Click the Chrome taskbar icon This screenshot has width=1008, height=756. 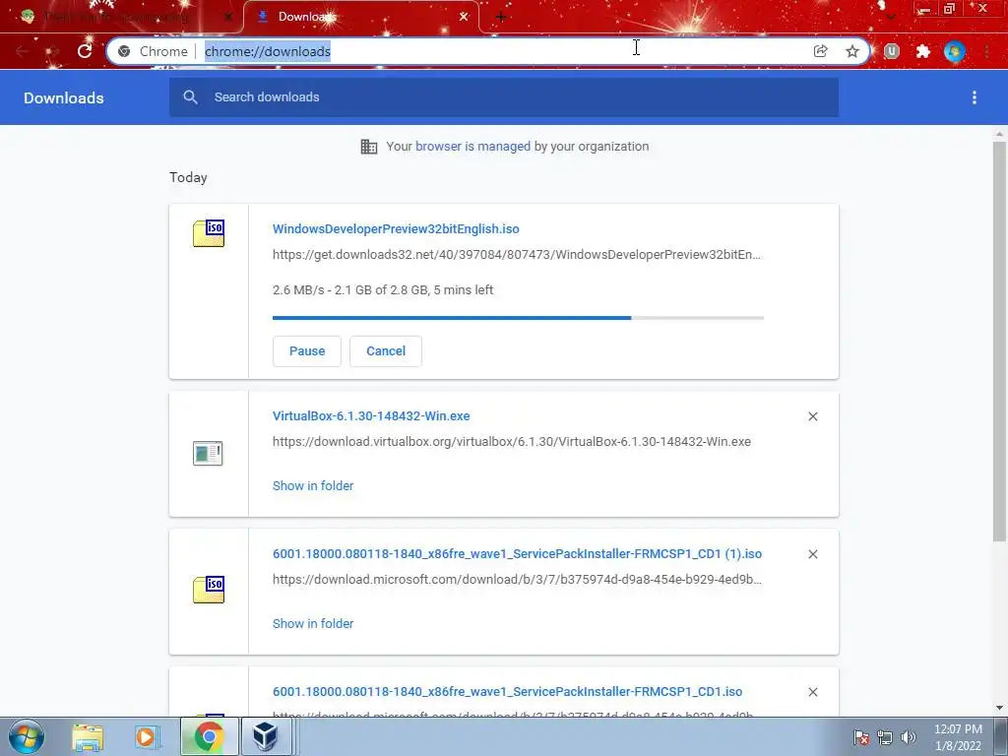pyautogui.click(x=209, y=736)
